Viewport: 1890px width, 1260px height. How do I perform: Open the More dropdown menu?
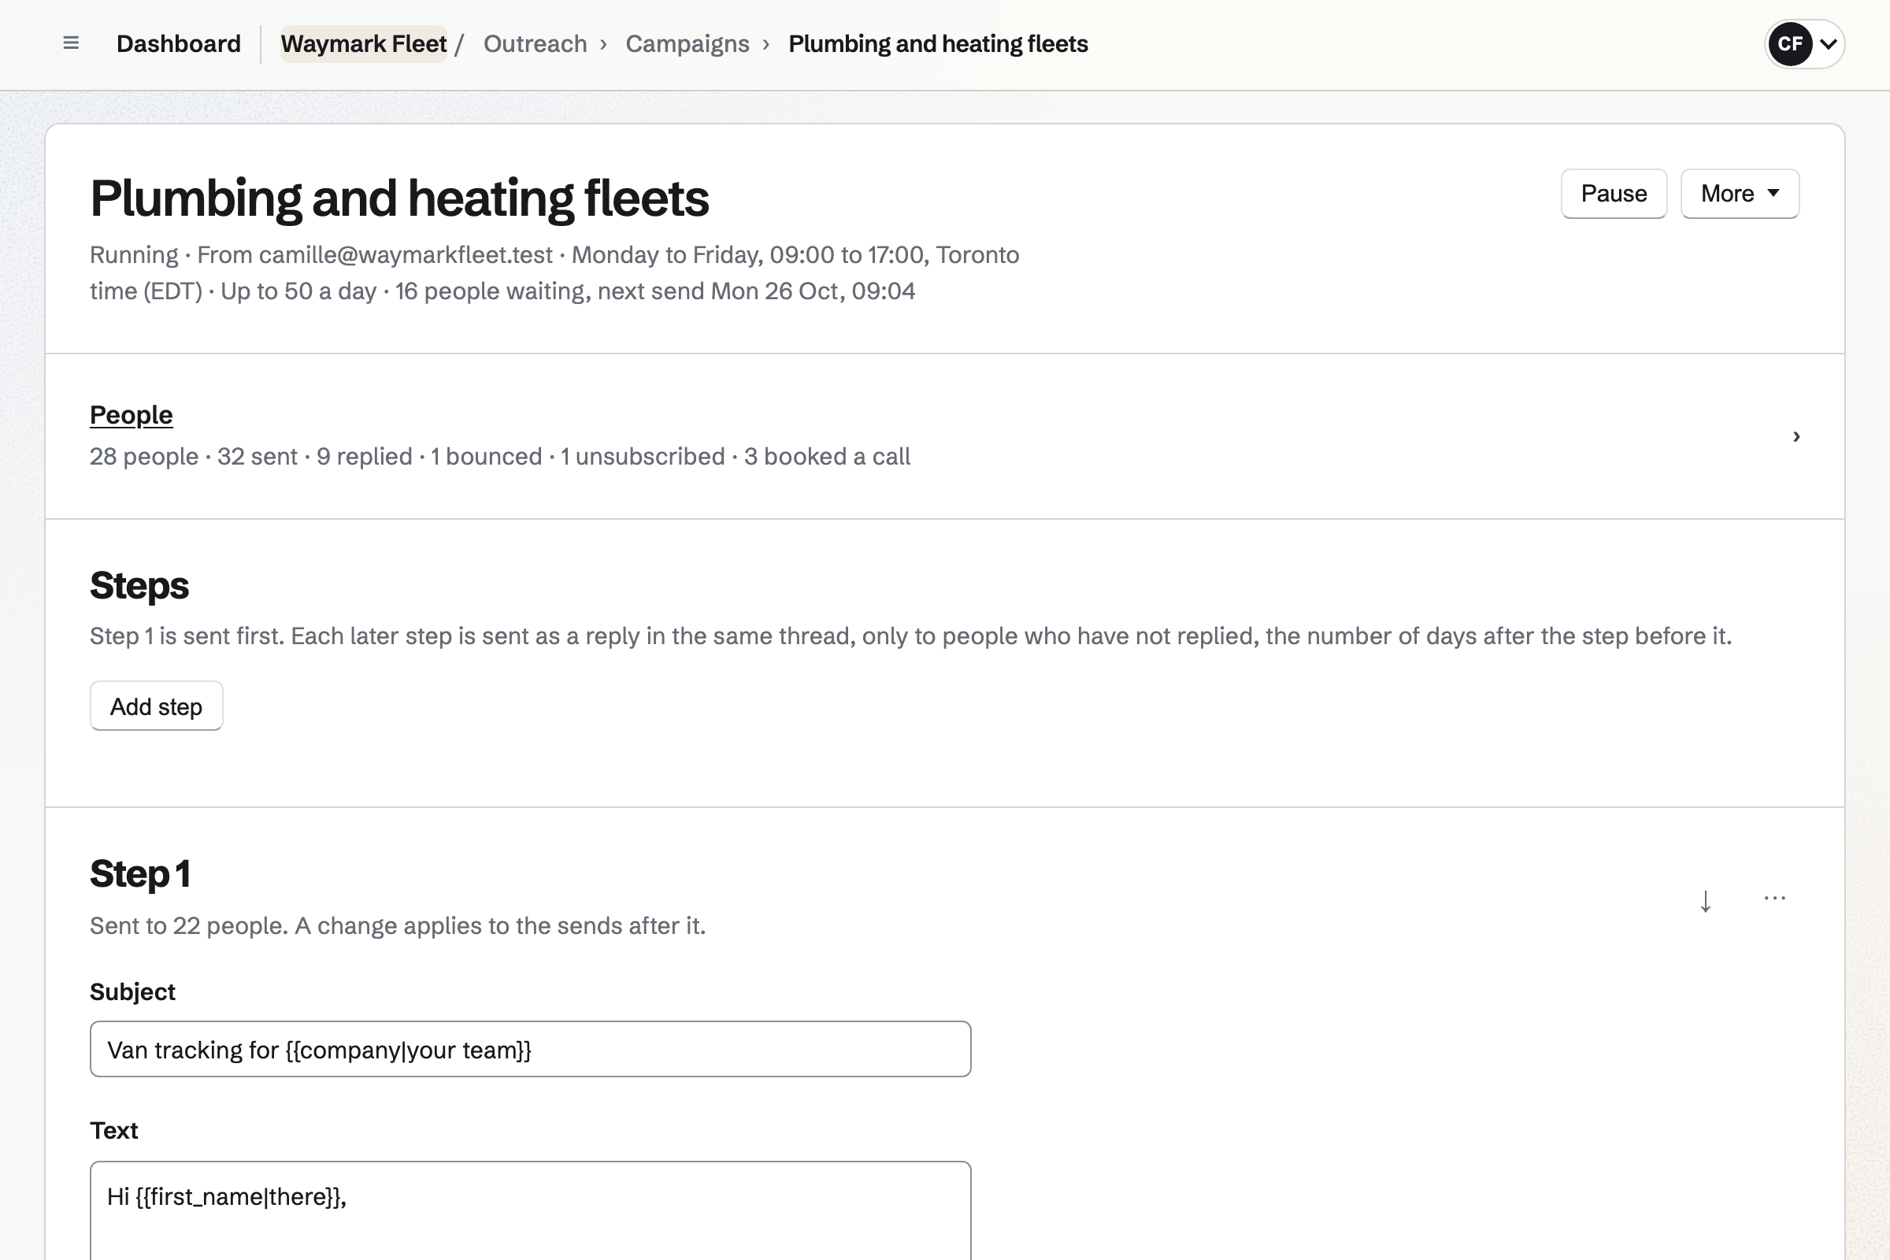(x=1740, y=194)
